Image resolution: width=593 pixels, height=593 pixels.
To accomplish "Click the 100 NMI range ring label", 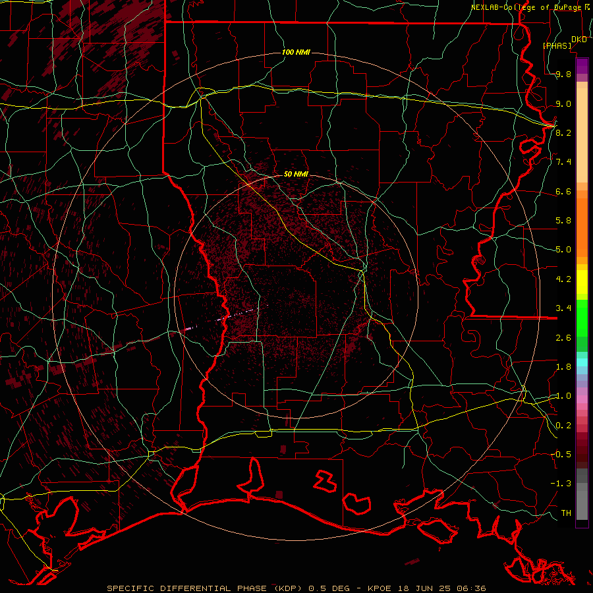I will pyautogui.click(x=296, y=52).
